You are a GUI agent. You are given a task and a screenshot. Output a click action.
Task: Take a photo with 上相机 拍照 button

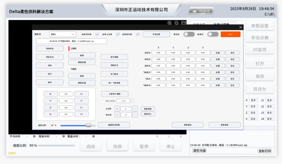(82, 55)
